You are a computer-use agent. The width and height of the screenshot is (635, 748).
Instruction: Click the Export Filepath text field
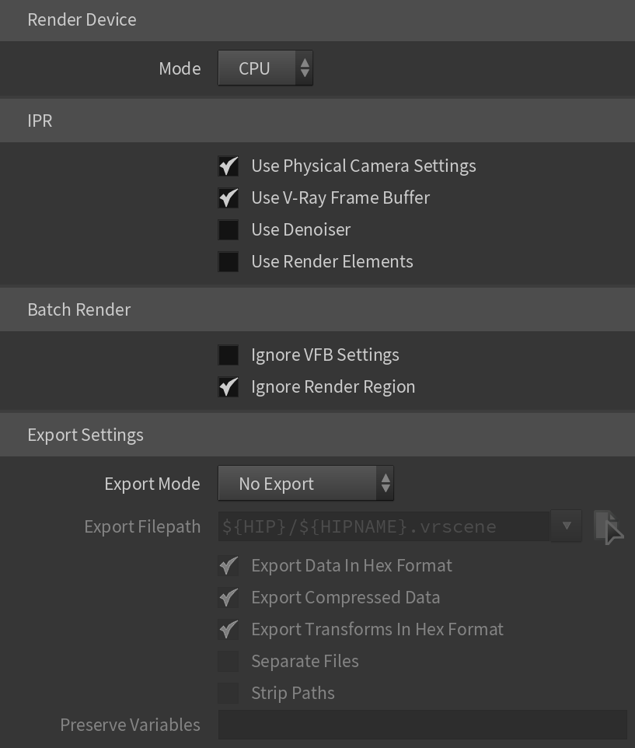coord(384,526)
